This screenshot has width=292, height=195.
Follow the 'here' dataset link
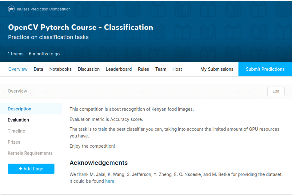click(x=110, y=181)
